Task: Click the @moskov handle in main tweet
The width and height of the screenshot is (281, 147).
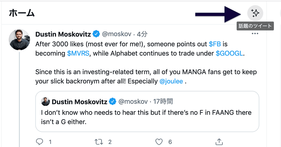Action: [116, 34]
